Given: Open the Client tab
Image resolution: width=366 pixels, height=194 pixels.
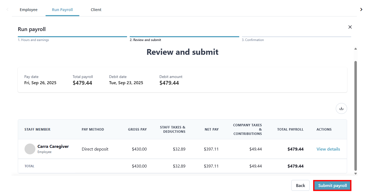Looking at the screenshot, I should tap(96, 10).
